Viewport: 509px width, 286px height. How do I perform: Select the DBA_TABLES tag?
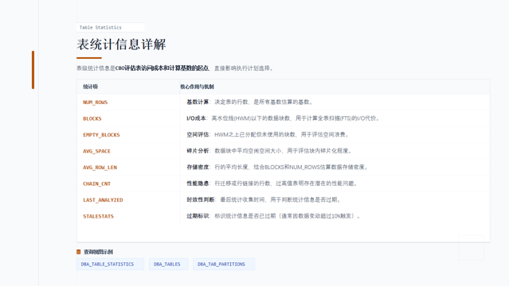(169, 265)
